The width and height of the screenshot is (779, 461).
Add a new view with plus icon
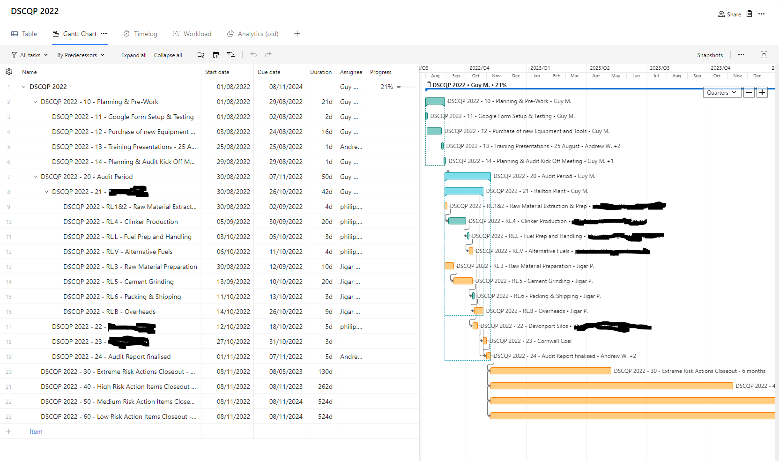click(297, 34)
